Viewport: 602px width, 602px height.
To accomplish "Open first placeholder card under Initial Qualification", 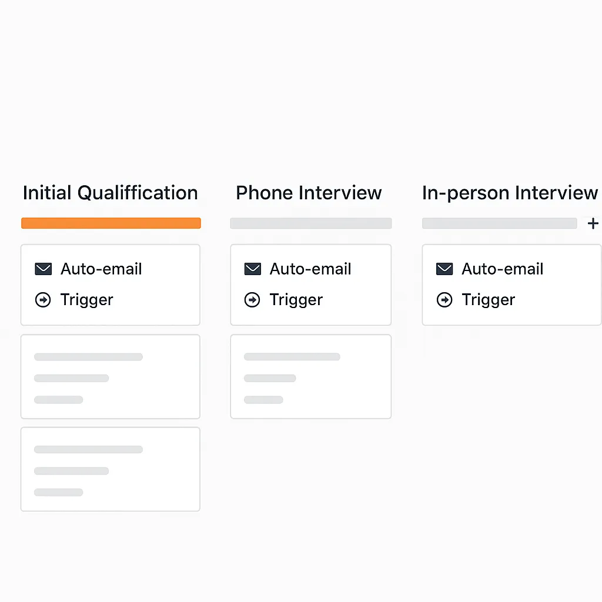I will point(111,377).
